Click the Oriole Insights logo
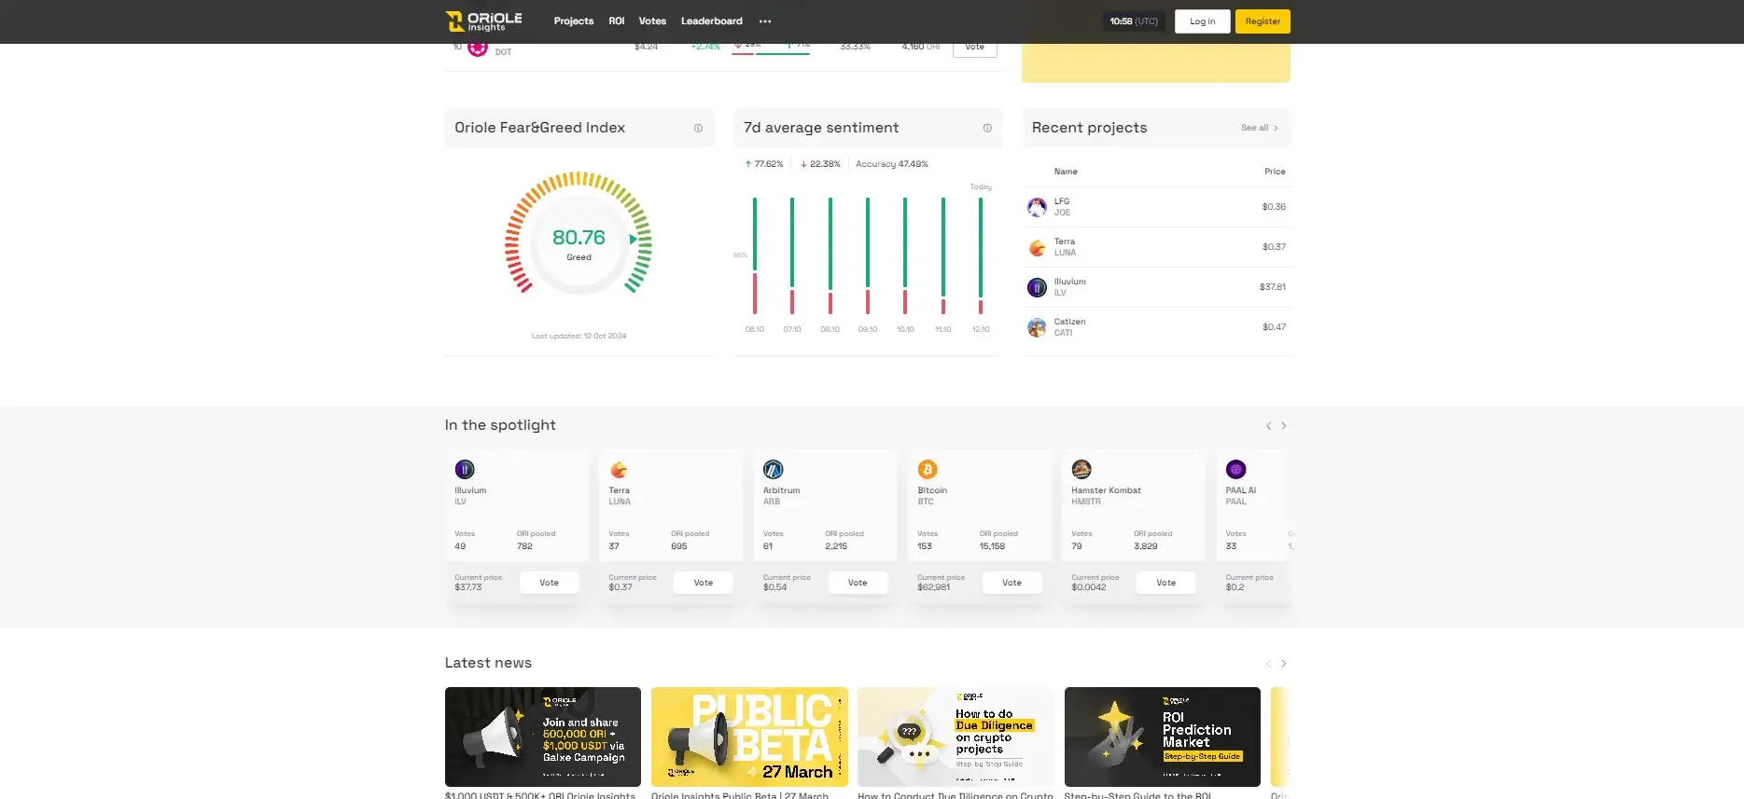The height and width of the screenshot is (799, 1744). point(483,21)
